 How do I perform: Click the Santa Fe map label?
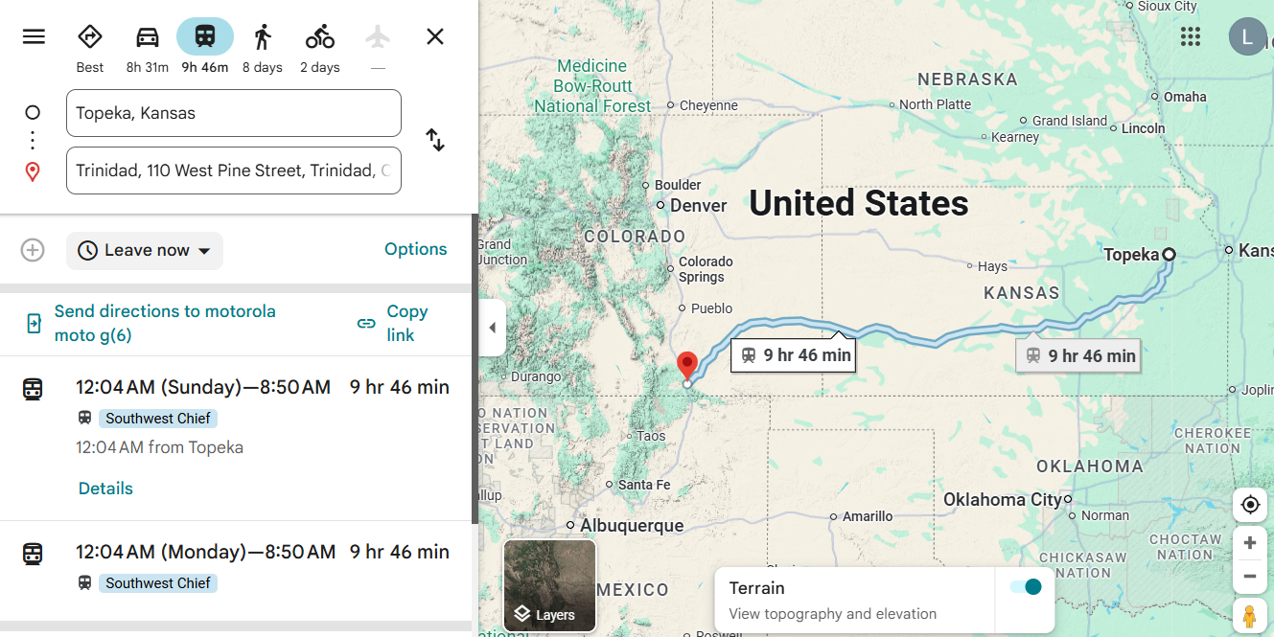[x=644, y=485]
